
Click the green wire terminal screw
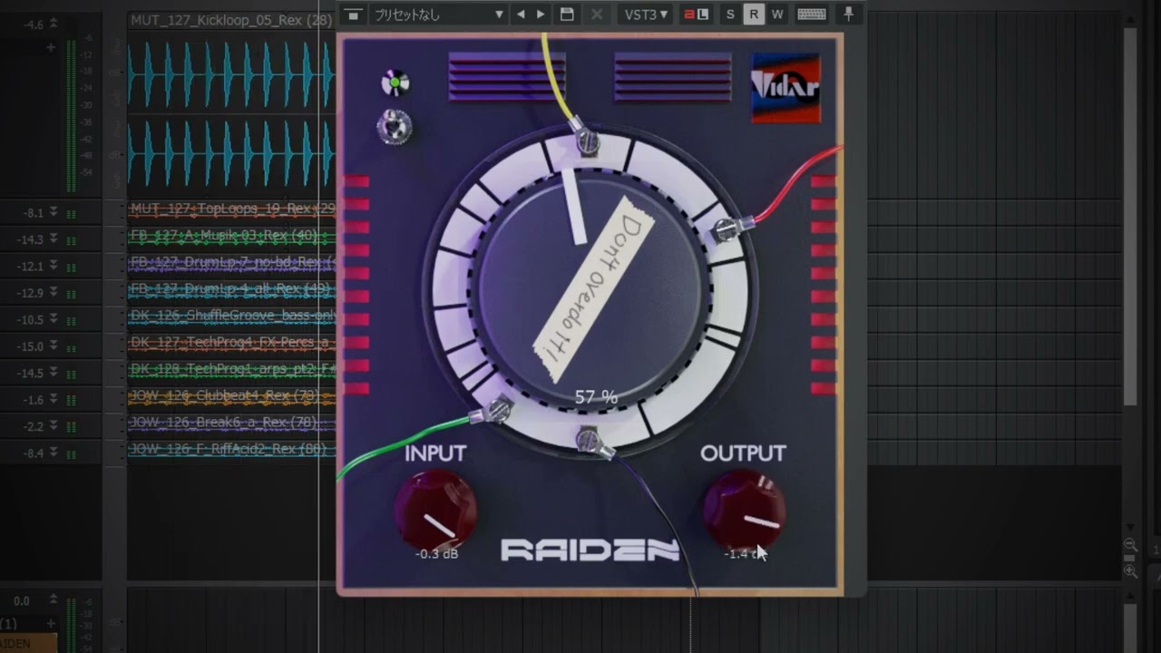(x=496, y=411)
